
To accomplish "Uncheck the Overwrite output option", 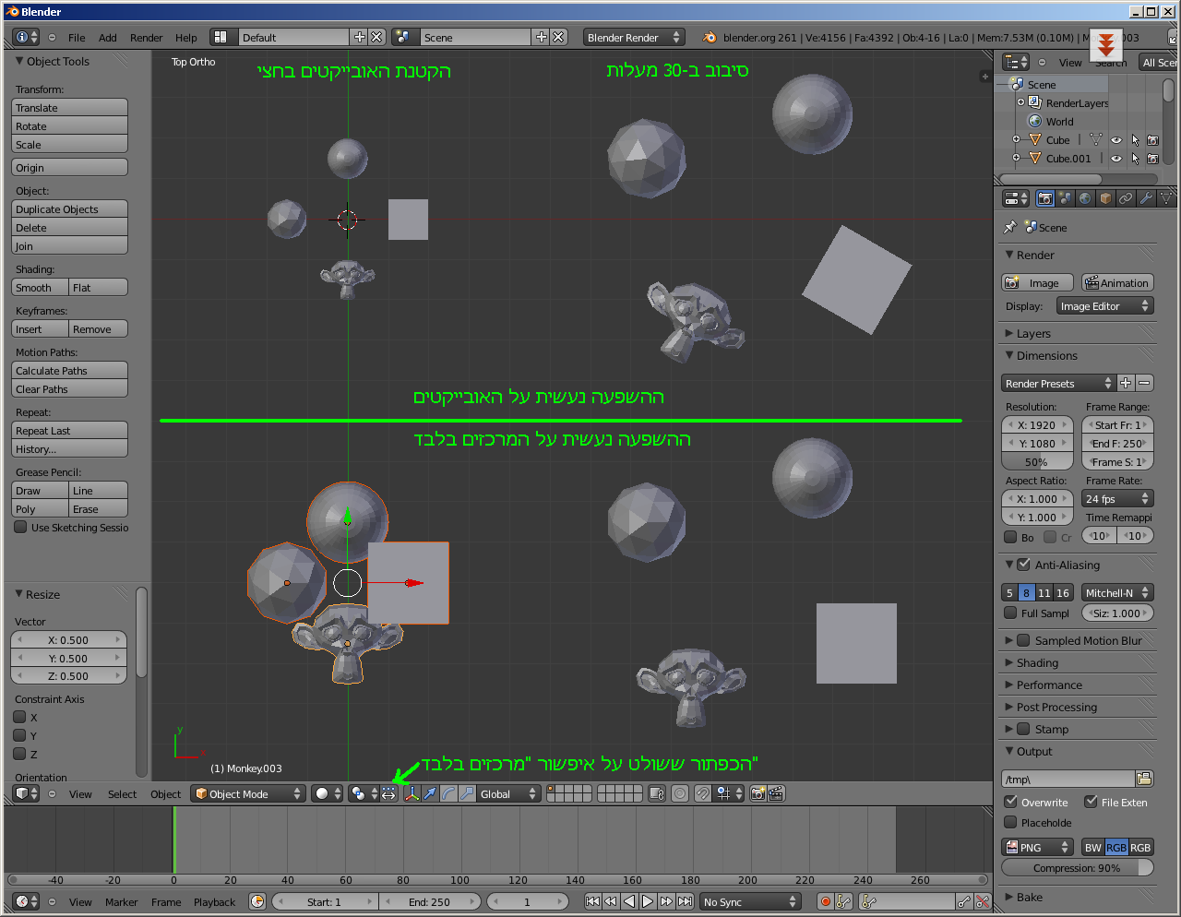I will coord(1010,802).
